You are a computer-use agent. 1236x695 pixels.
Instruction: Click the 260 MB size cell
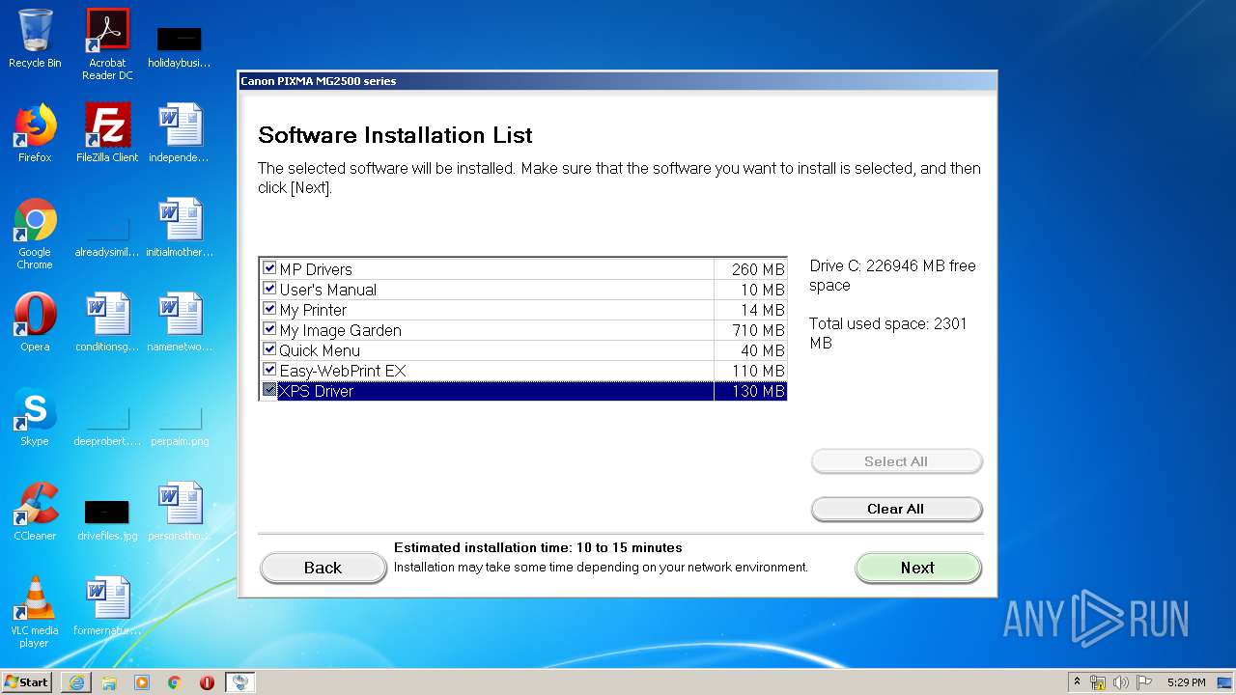(750, 269)
